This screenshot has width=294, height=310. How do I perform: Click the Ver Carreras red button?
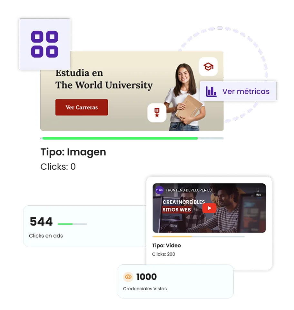pos(82,107)
